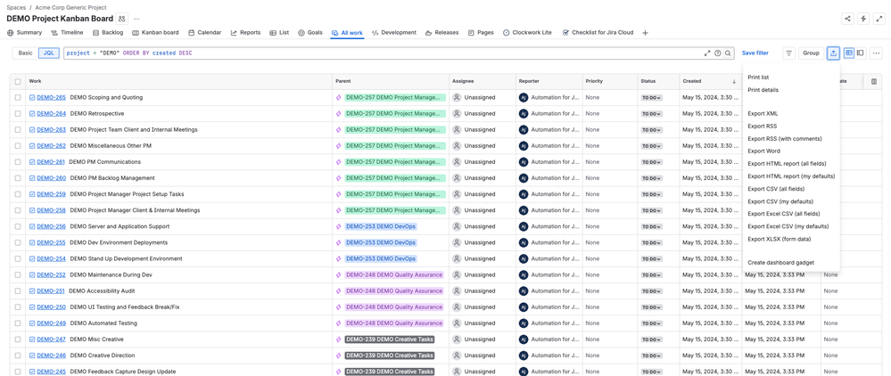Add a new tab with plus icon
Viewport: 891px width, 376px height.
[645, 33]
